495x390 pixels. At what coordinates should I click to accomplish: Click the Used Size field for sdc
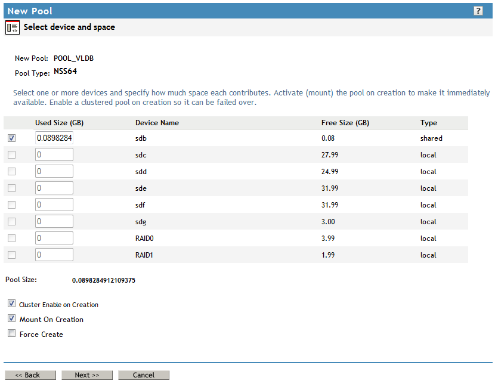[x=54, y=154]
